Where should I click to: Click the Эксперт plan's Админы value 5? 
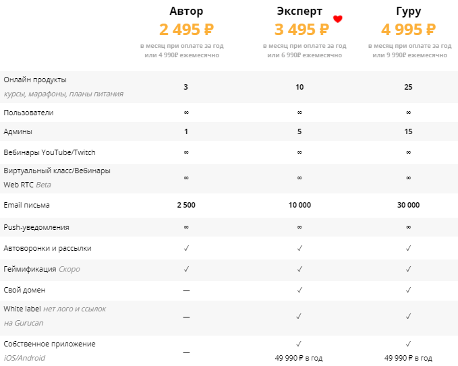pyautogui.click(x=299, y=131)
